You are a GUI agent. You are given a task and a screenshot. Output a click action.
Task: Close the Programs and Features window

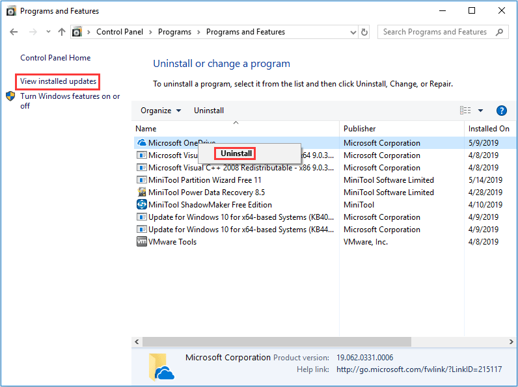[x=501, y=11]
